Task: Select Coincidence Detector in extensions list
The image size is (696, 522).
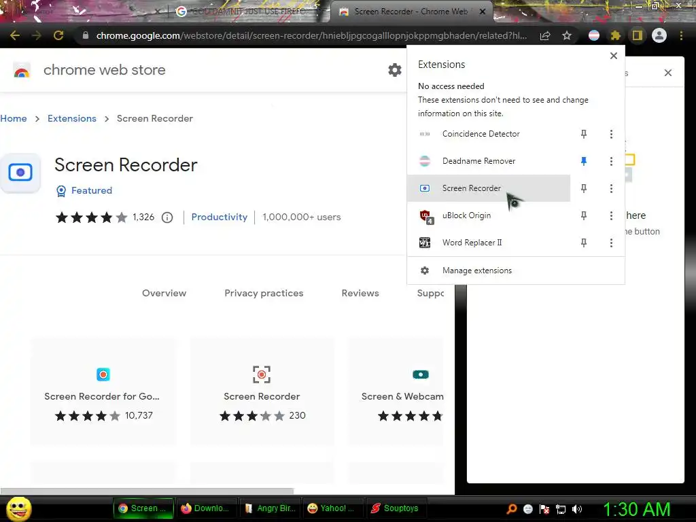Action: pyautogui.click(x=489, y=134)
